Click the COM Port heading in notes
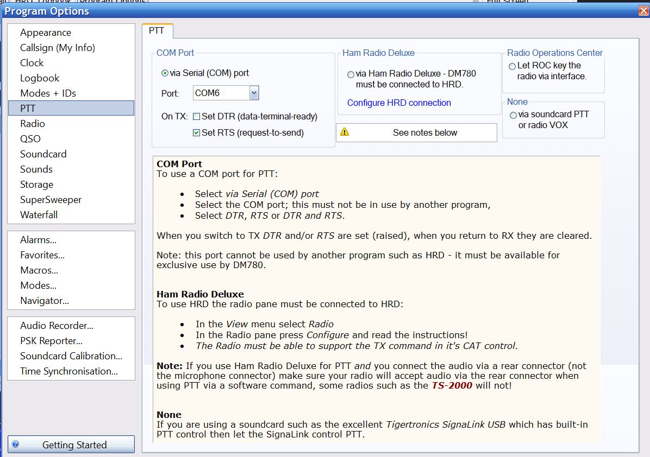 coord(179,164)
